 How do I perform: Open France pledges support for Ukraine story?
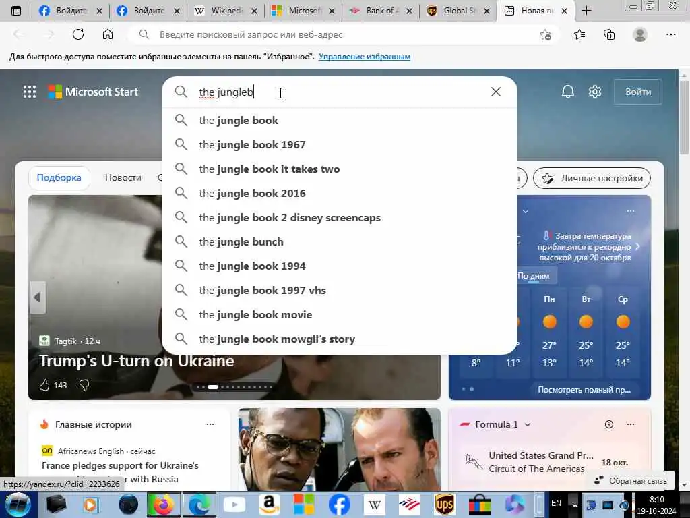pos(120,471)
